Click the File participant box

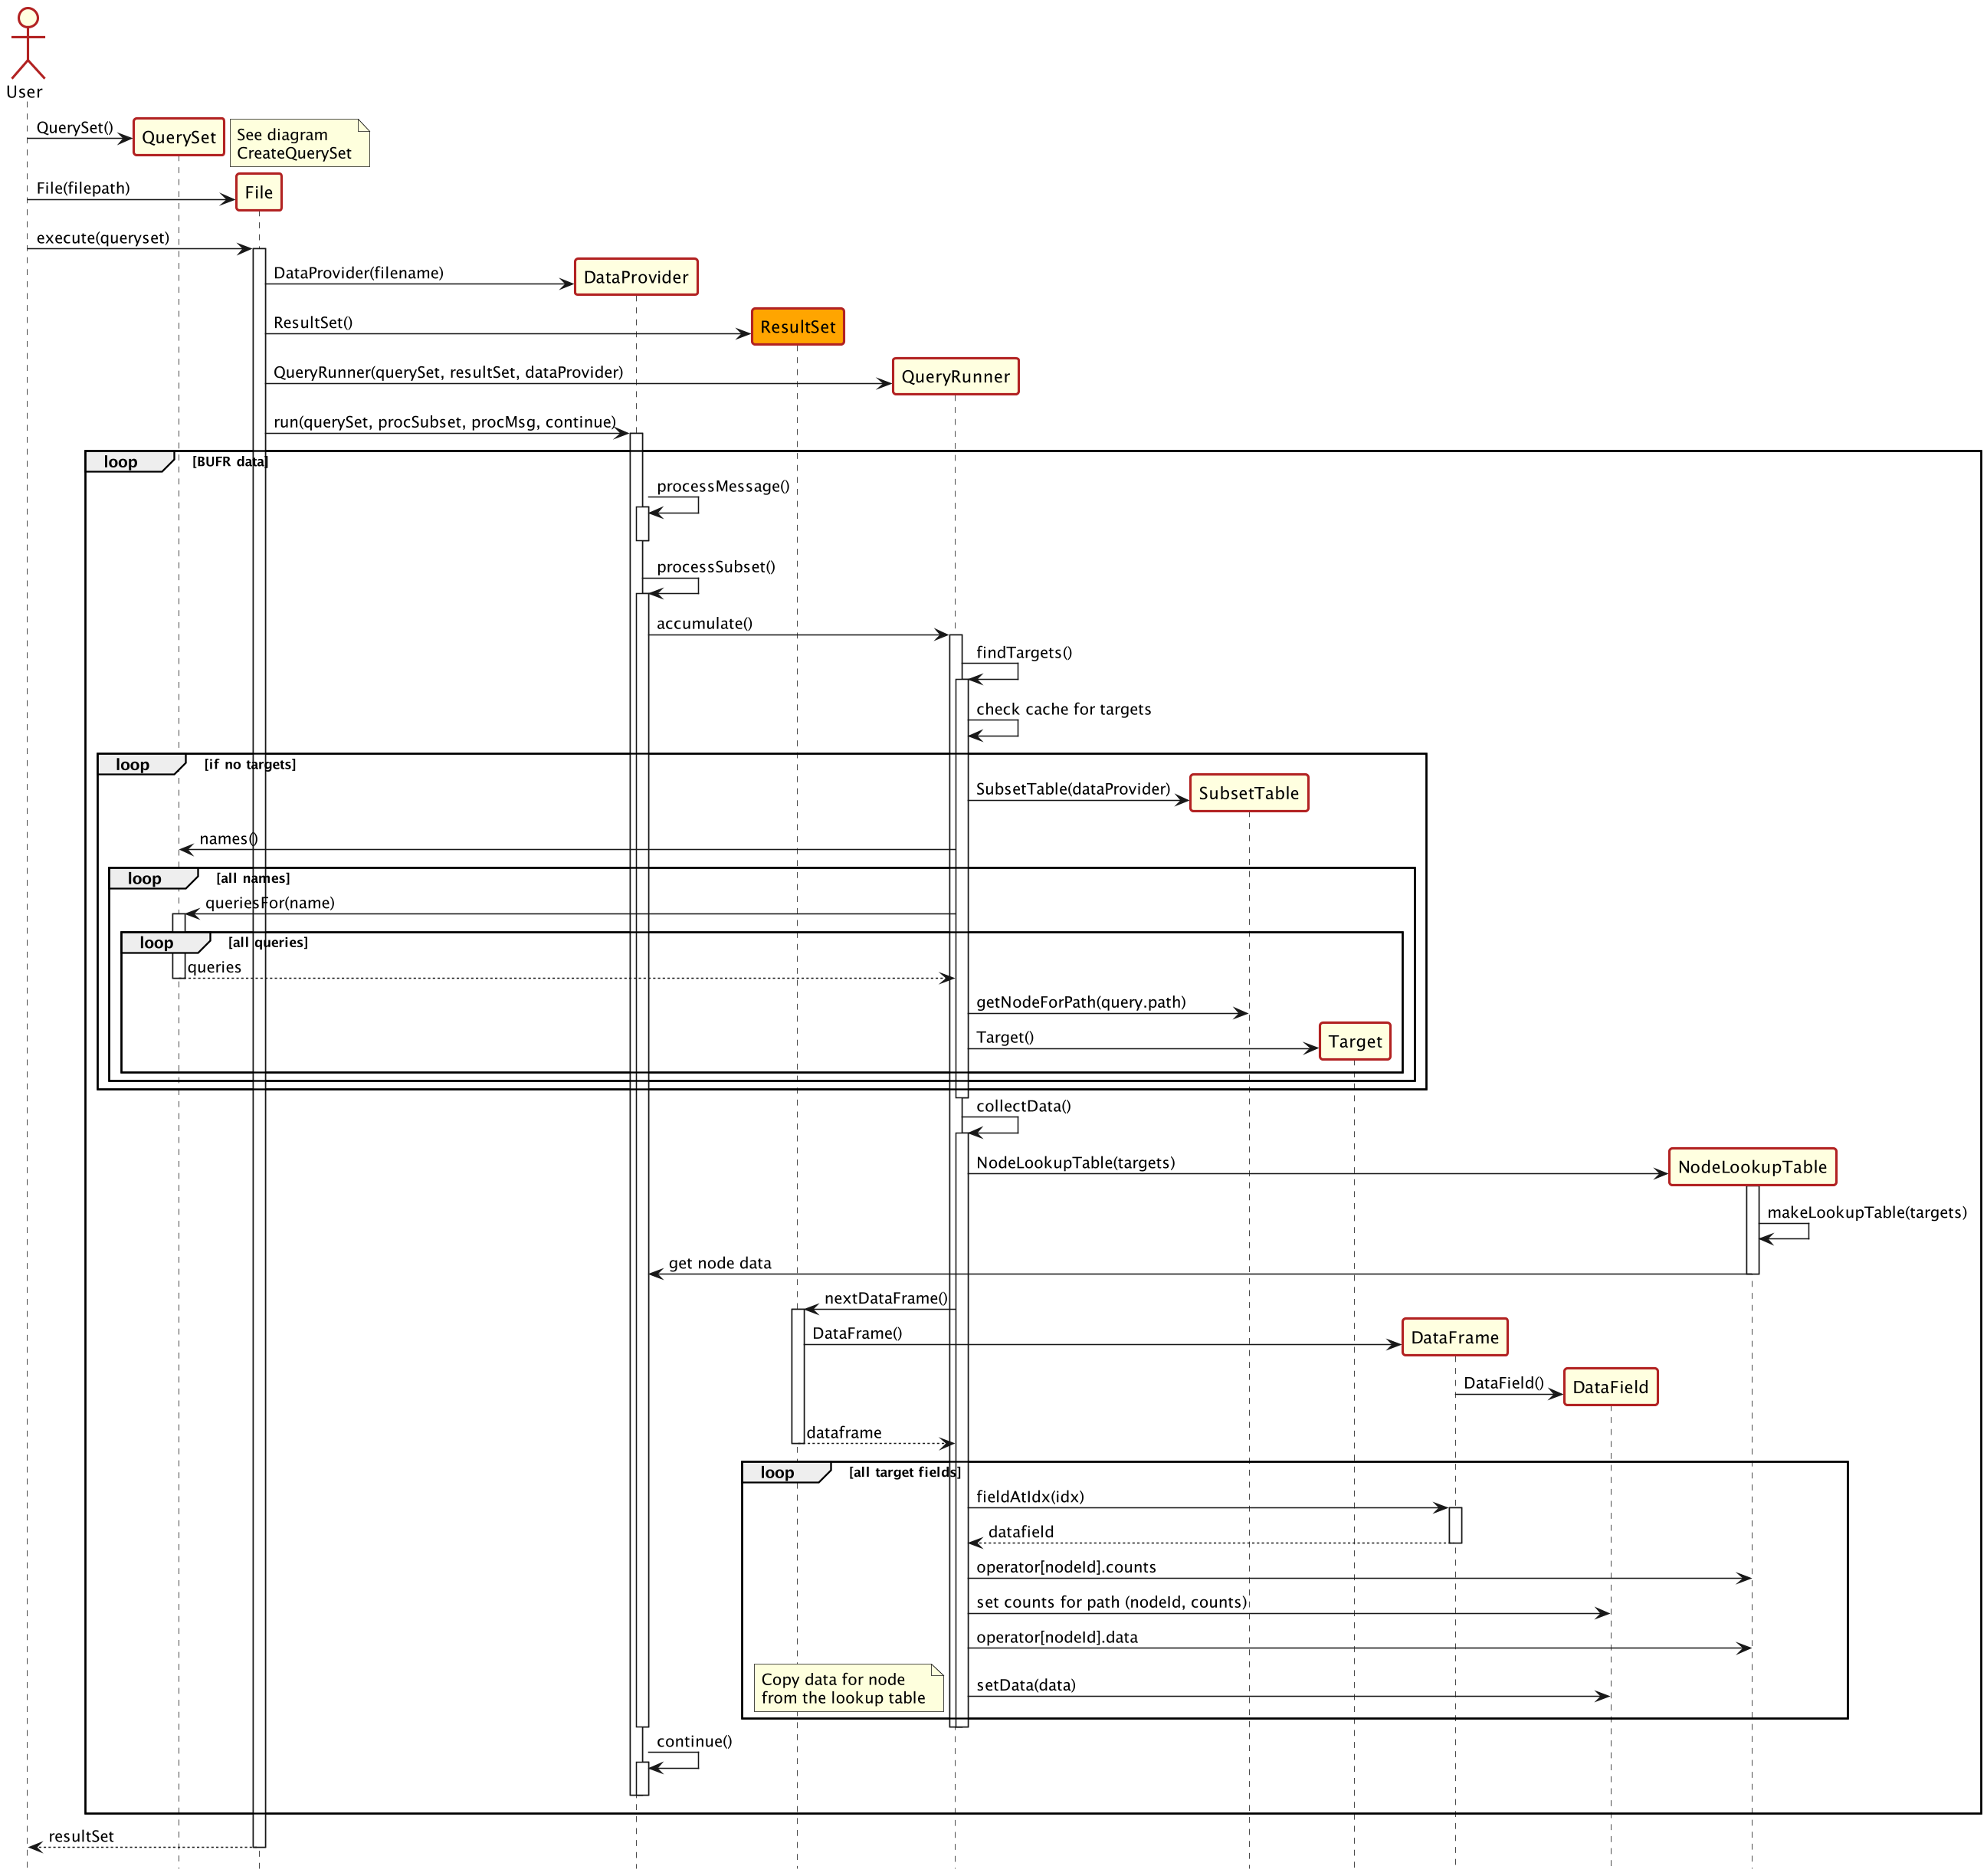click(x=258, y=192)
